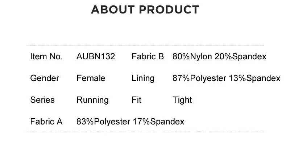Select the Gender label
The width and height of the screenshot is (290, 144).
tap(45, 78)
